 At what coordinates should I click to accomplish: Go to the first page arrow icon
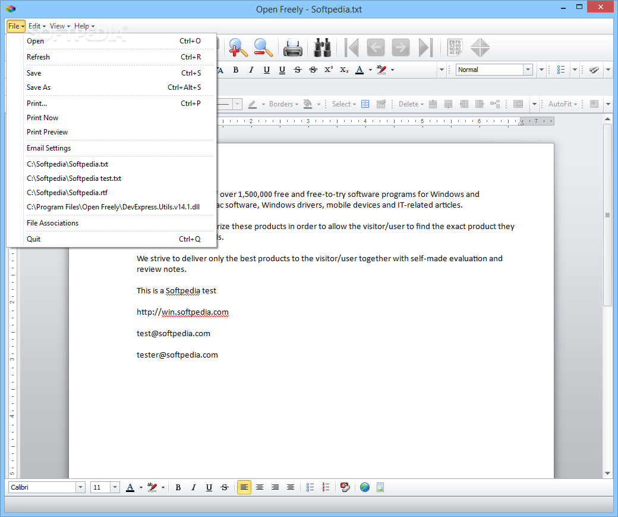[352, 48]
